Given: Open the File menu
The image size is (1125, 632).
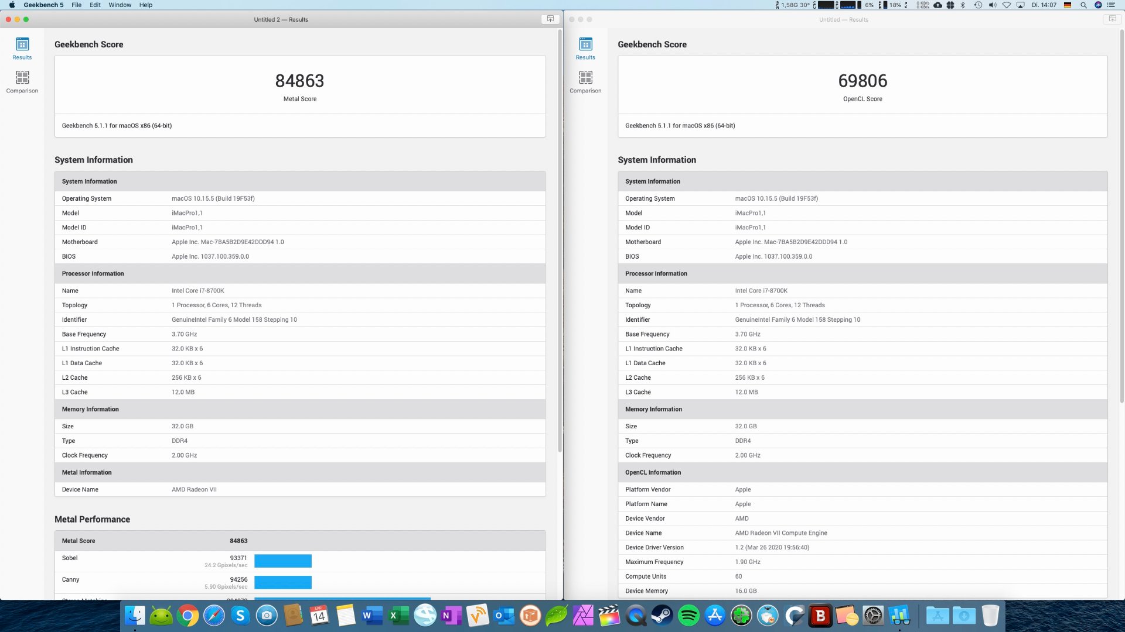Looking at the screenshot, I should [x=76, y=5].
